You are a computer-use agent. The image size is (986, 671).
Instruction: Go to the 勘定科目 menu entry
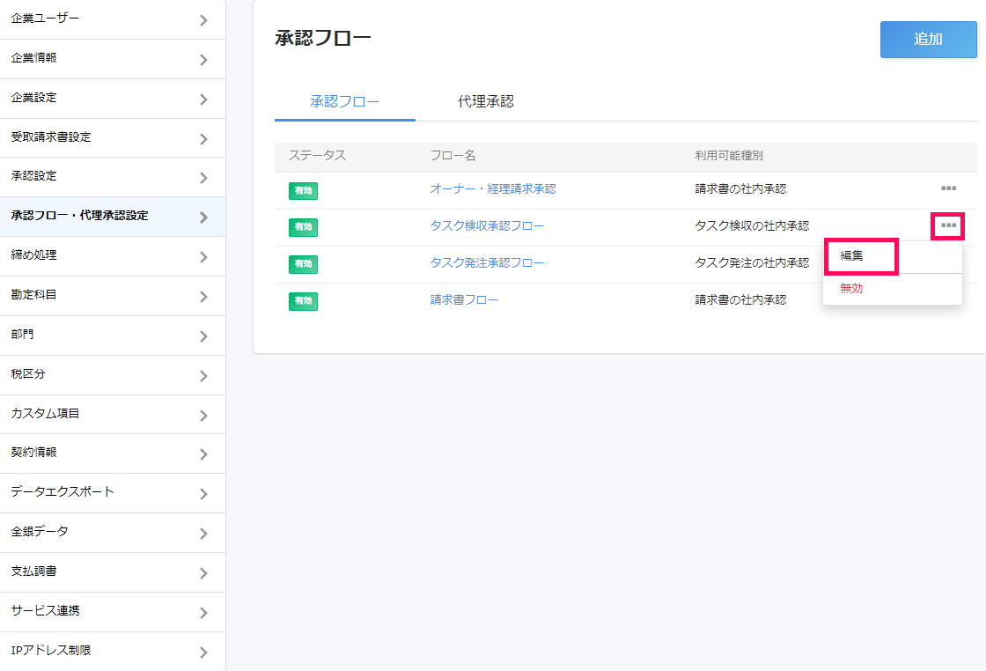point(113,296)
